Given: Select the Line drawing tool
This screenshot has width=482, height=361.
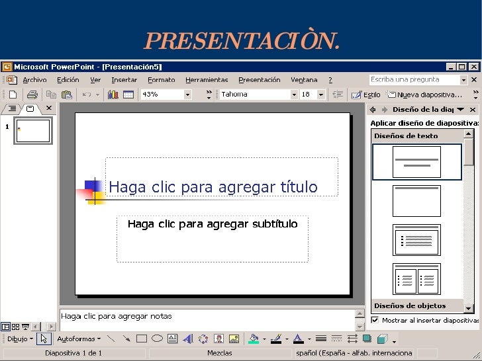Looking at the screenshot, I should (x=111, y=339).
